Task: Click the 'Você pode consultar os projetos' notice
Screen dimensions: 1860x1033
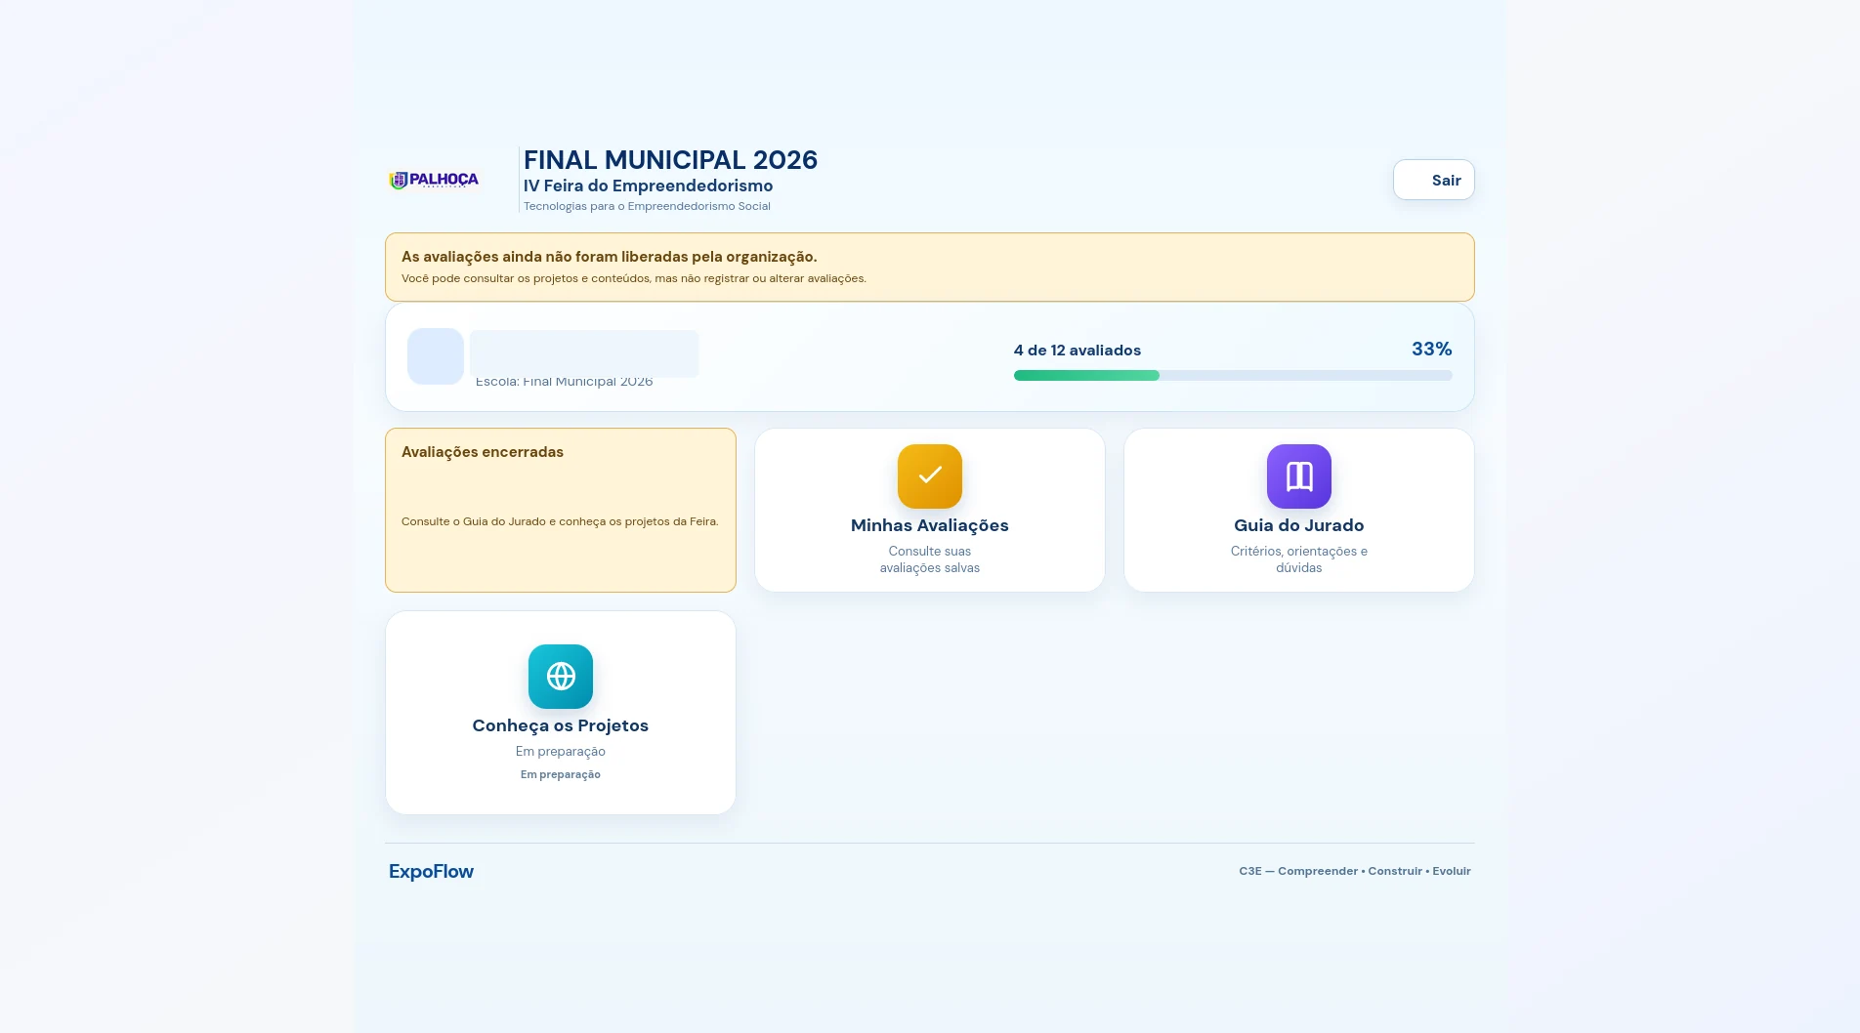Action: (634, 278)
